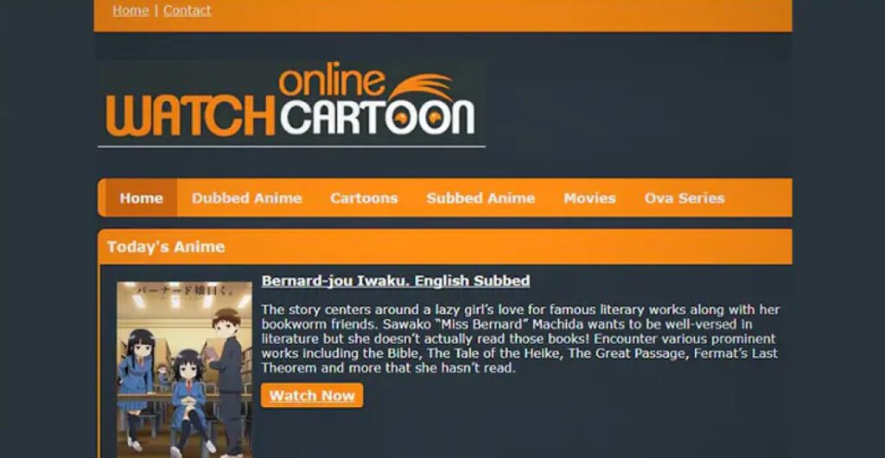Open the Contact link in top bar
The width and height of the screenshot is (885, 458).
(188, 10)
